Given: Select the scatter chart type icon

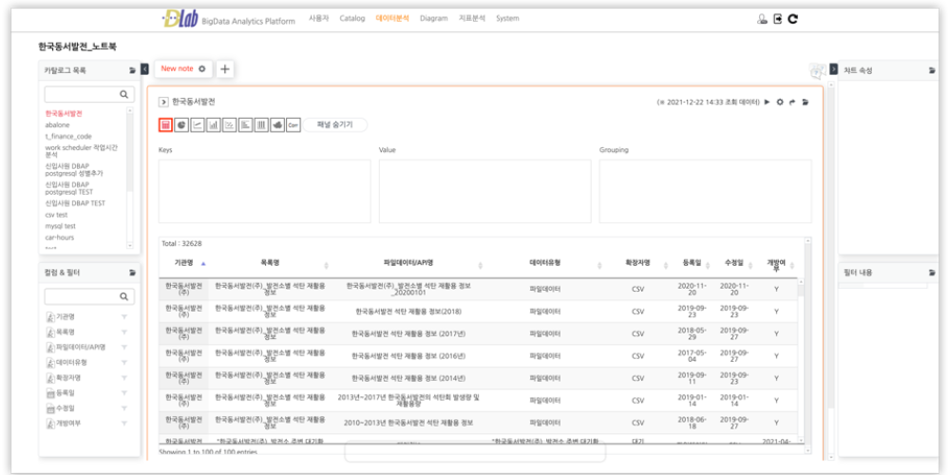Looking at the screenshot, I should (x=229, y=124).
